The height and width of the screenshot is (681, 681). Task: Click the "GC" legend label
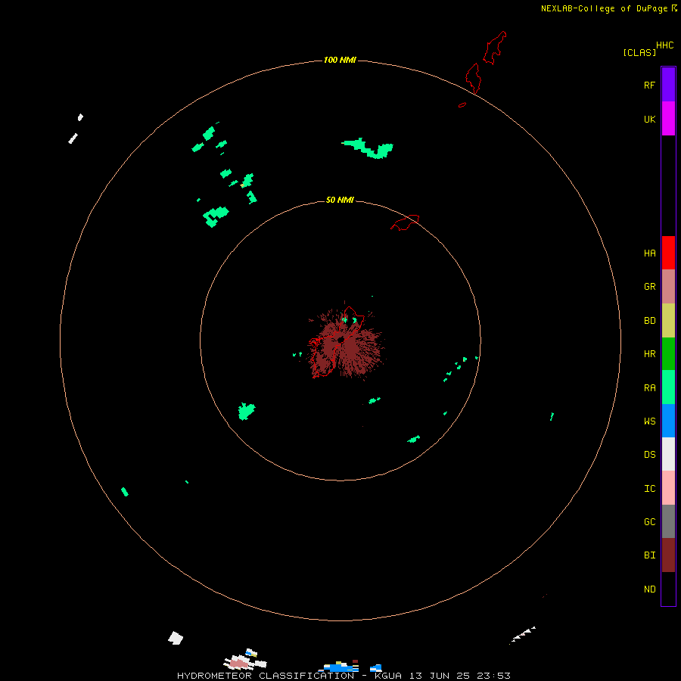(650, 522)
